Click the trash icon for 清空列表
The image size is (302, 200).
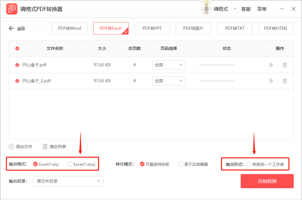45,147
